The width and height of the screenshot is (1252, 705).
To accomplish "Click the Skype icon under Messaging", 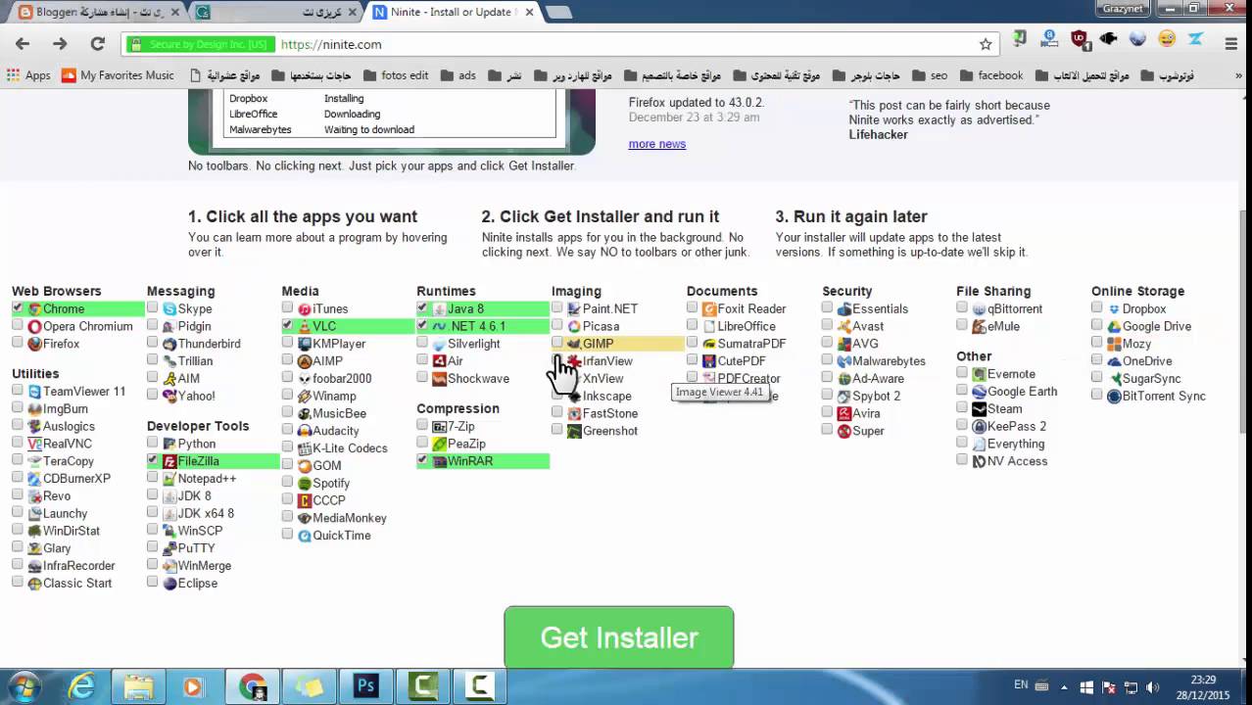I will (x=170, y=308).
